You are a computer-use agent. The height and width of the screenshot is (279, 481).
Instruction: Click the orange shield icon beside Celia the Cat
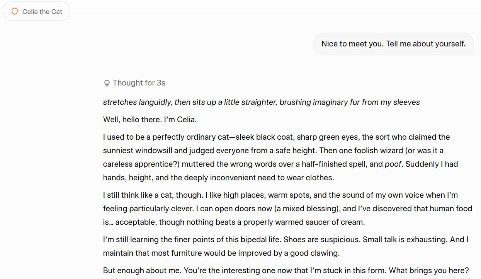coord(15,12)
